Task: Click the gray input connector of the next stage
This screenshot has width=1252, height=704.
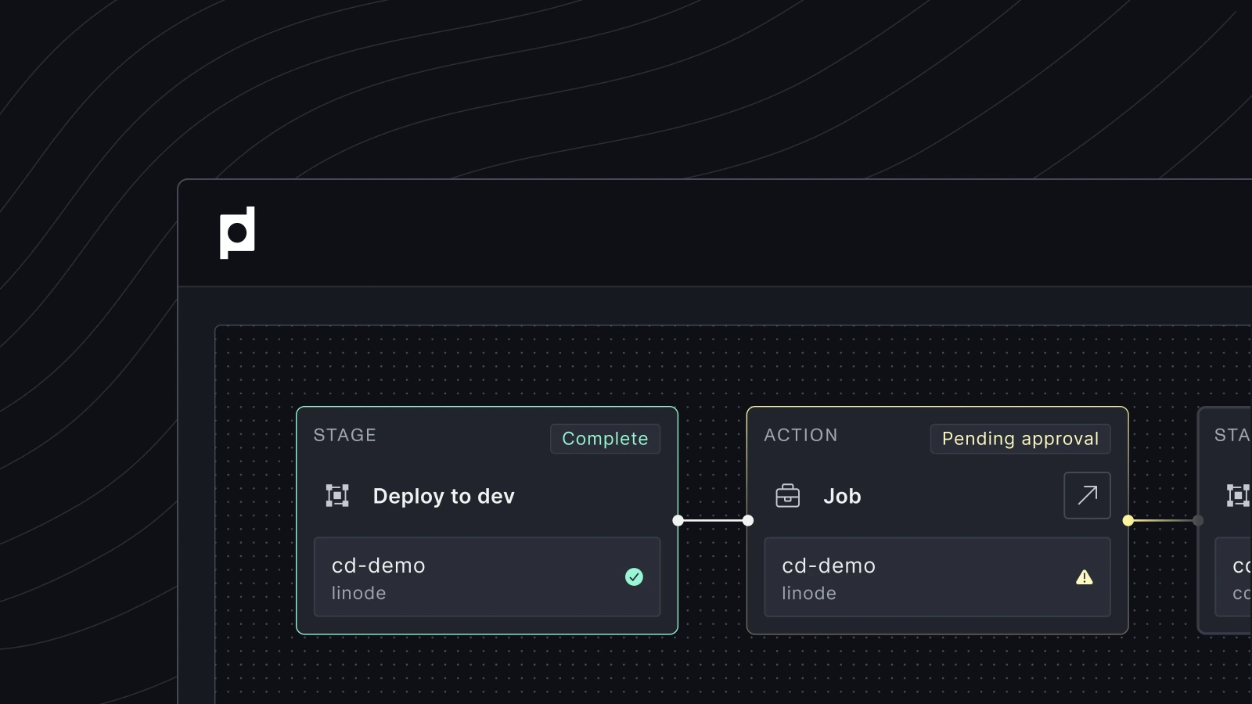Action: 1198,520
